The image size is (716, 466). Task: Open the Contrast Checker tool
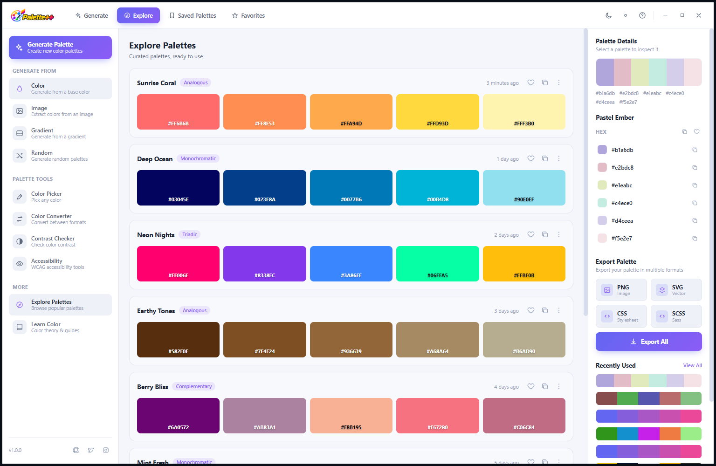[x=60, y=241]
